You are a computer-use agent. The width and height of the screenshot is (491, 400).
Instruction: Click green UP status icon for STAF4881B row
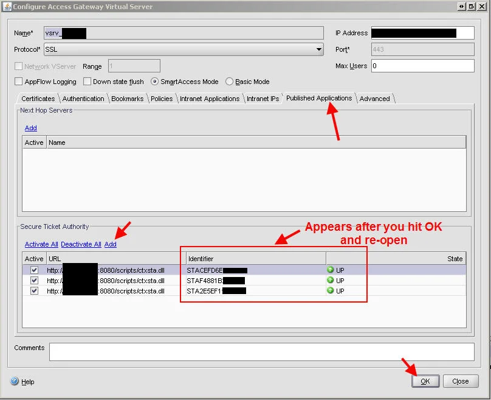point(330,280)
